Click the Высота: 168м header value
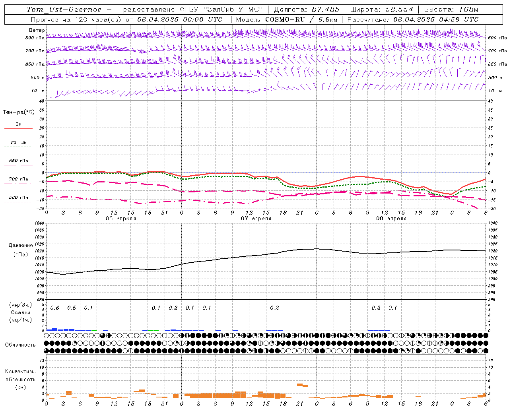This screenshot has width=509, height=407. pyautogui.click(x=451, y=10)
